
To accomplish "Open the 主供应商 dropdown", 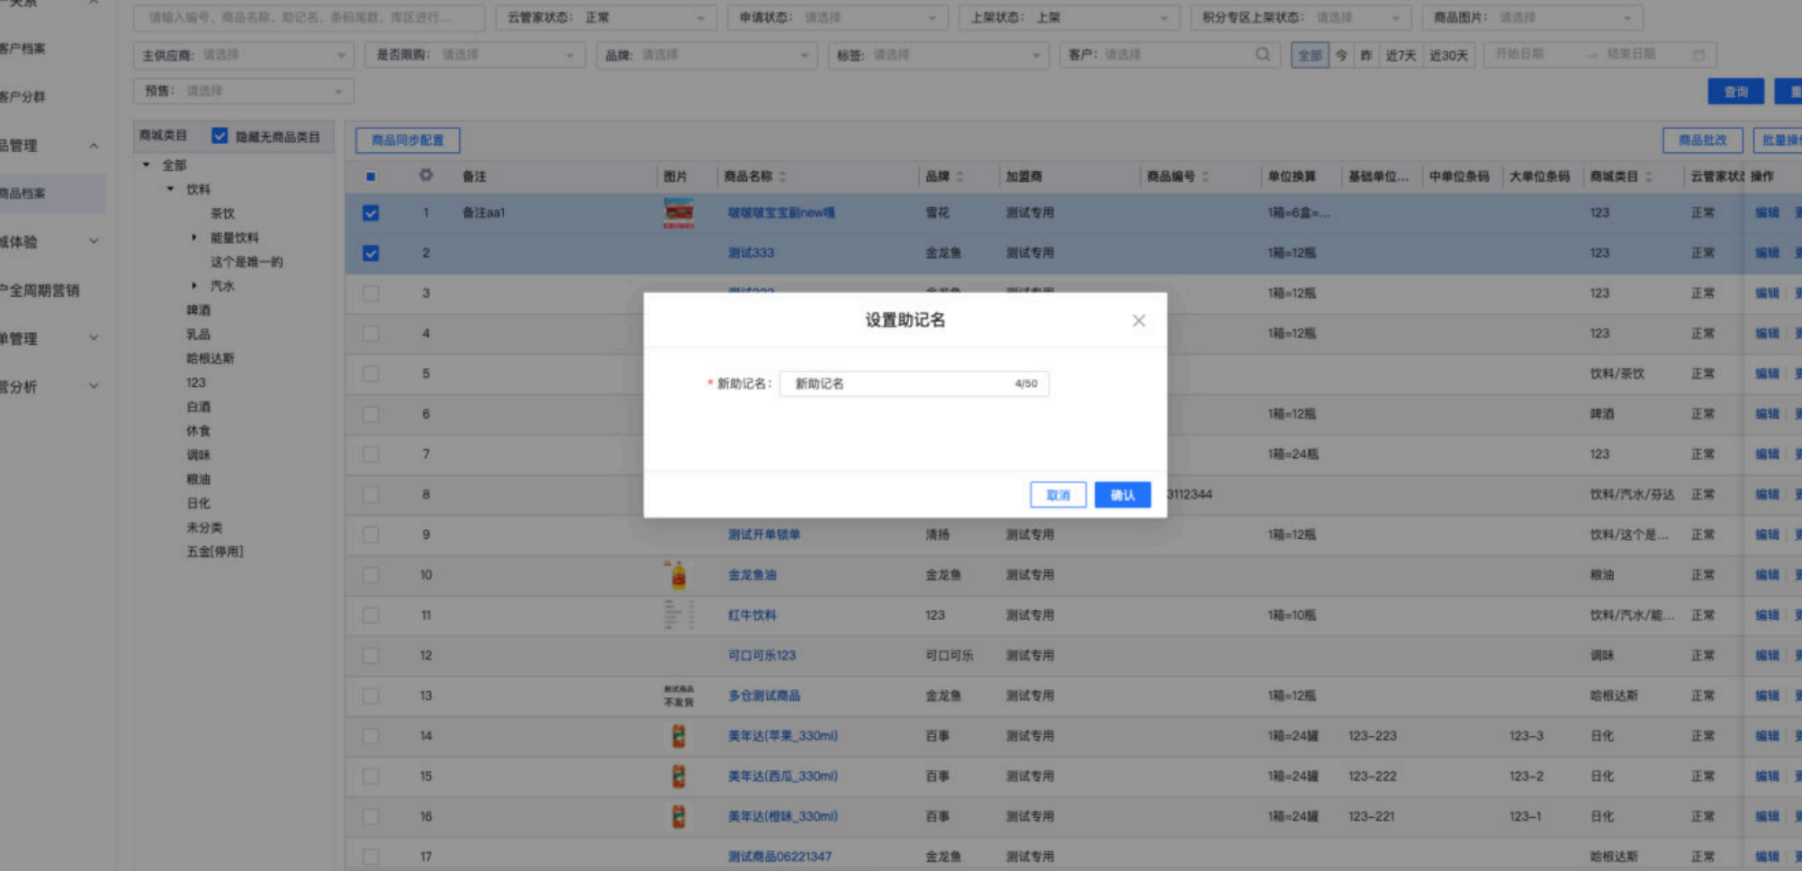I will tap(243, 56).
